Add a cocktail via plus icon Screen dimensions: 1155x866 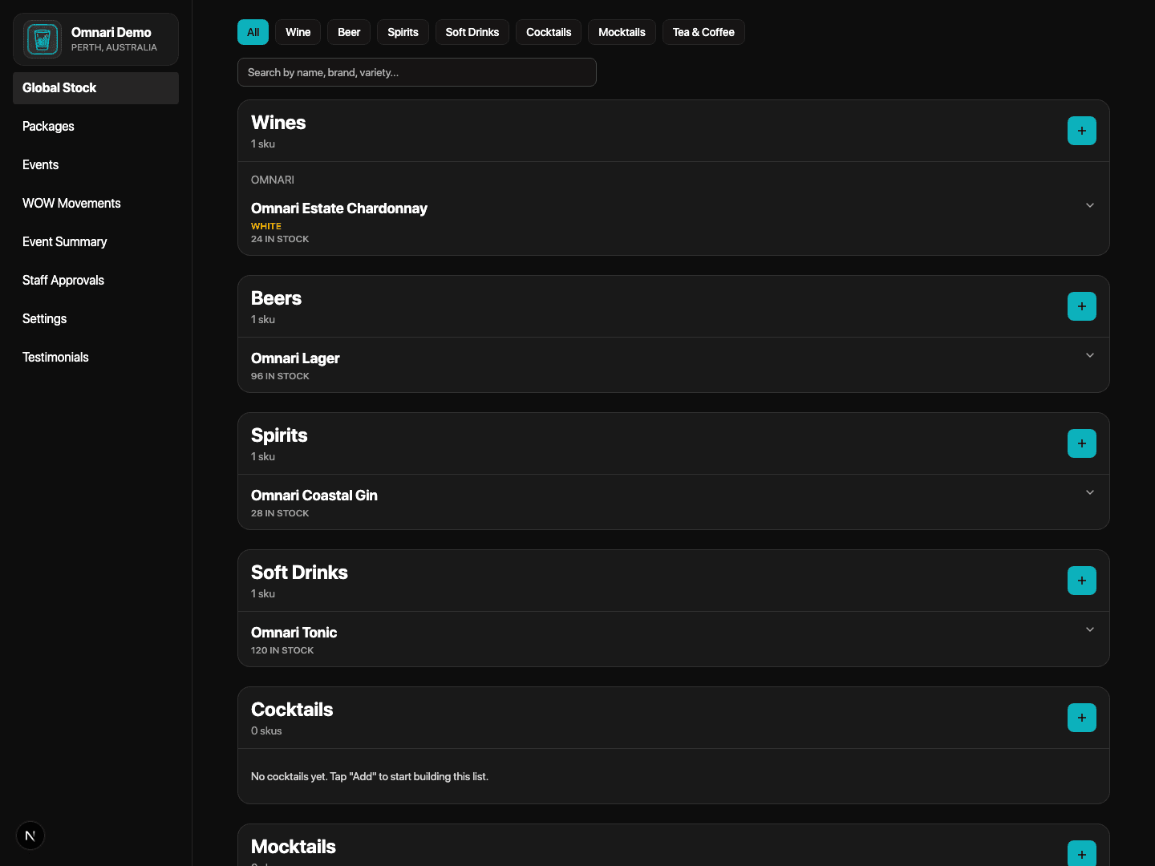click(x=1081, y=718)
